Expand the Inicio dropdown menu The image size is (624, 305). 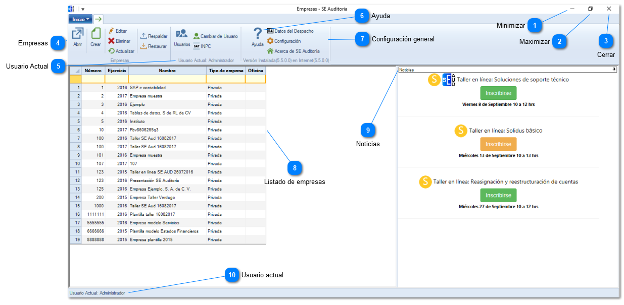click(81, 19)
